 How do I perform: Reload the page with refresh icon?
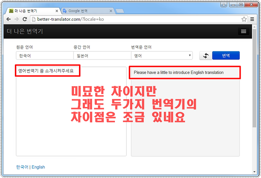pos(25,19)
